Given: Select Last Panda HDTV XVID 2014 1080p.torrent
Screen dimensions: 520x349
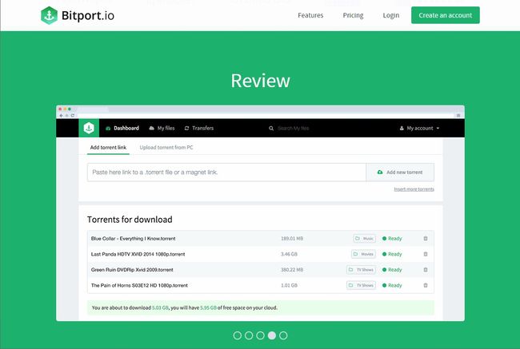Looking at the screenshot, I should 138,254.
